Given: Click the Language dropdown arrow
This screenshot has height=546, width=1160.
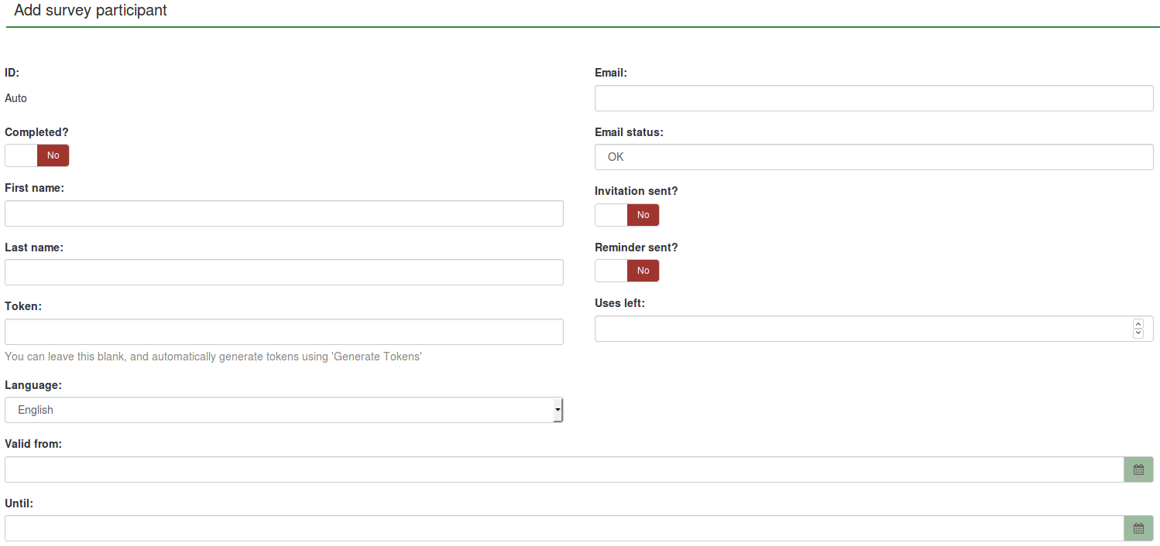Looking at the screenshot, I should tap(558, 410).
